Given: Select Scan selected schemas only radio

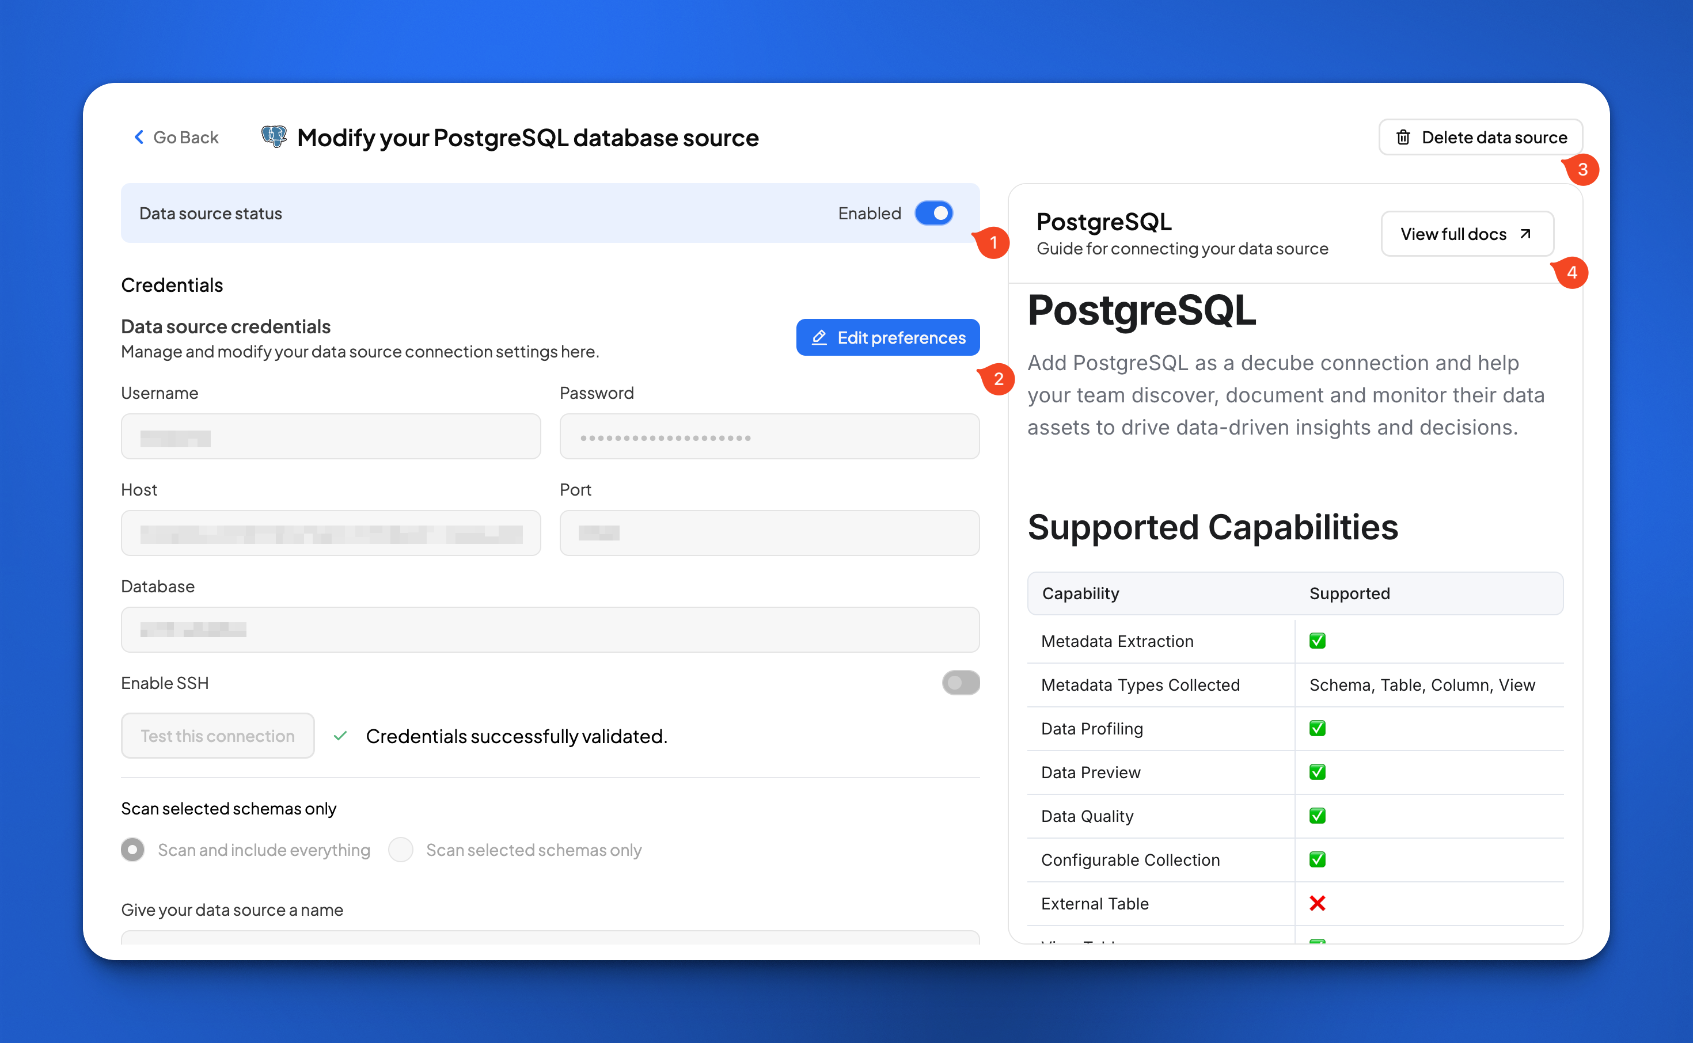Looking at the screenshot, I should pyautogui.click(x=401, y=850).
